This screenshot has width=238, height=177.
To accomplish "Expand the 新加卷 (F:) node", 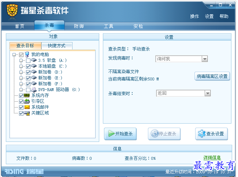I will 21,84.
